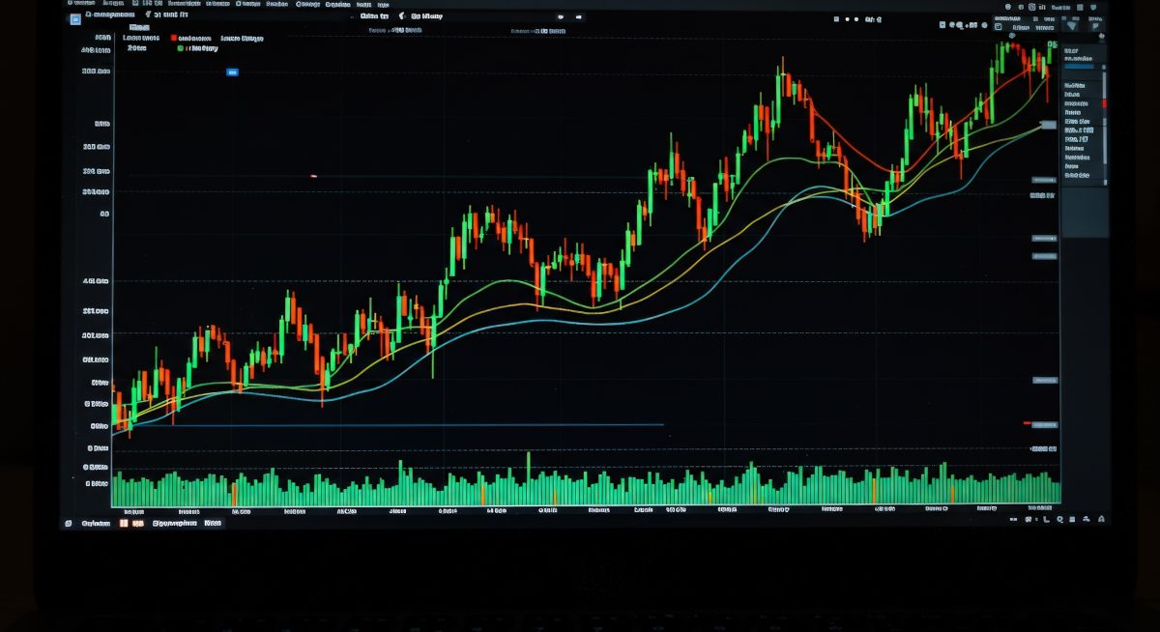This screenshot has width=1160, height=632.
Task: Click the red color swatch in the indicator legend
Action: pos(174,38)
